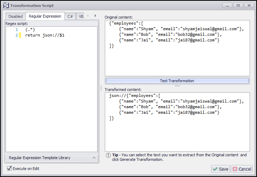Click the horizontal splitter below Test Transformation
257x177 pixels.
[x=177, y=86]
